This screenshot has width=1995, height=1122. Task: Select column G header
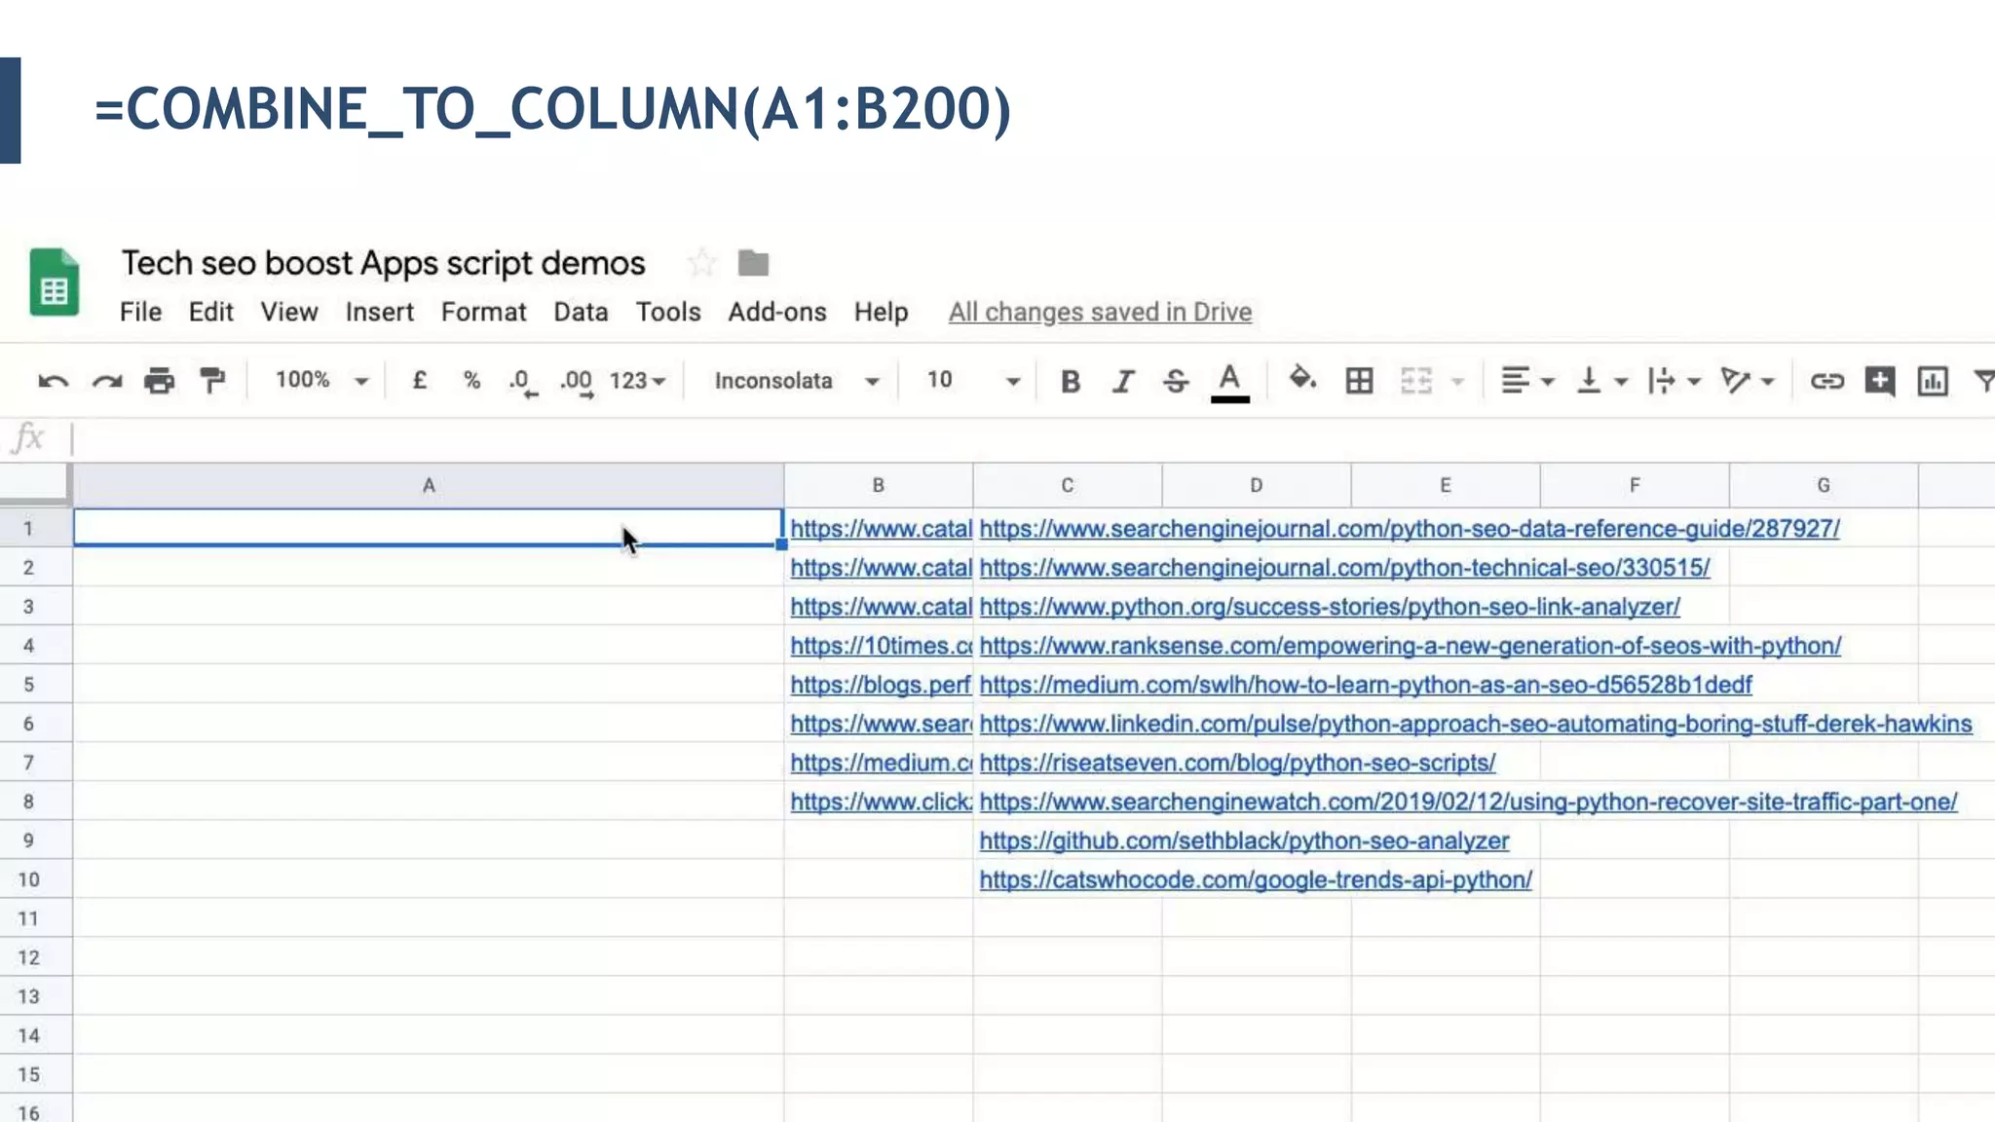pos(1823,485)
